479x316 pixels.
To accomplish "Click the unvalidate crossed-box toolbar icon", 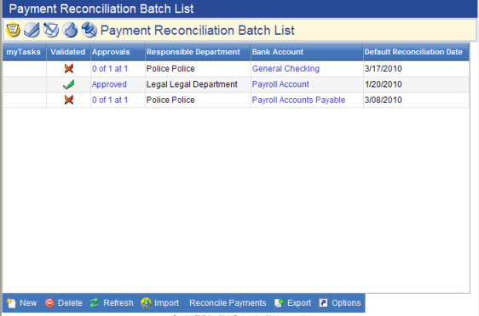I will coord(50,30).
